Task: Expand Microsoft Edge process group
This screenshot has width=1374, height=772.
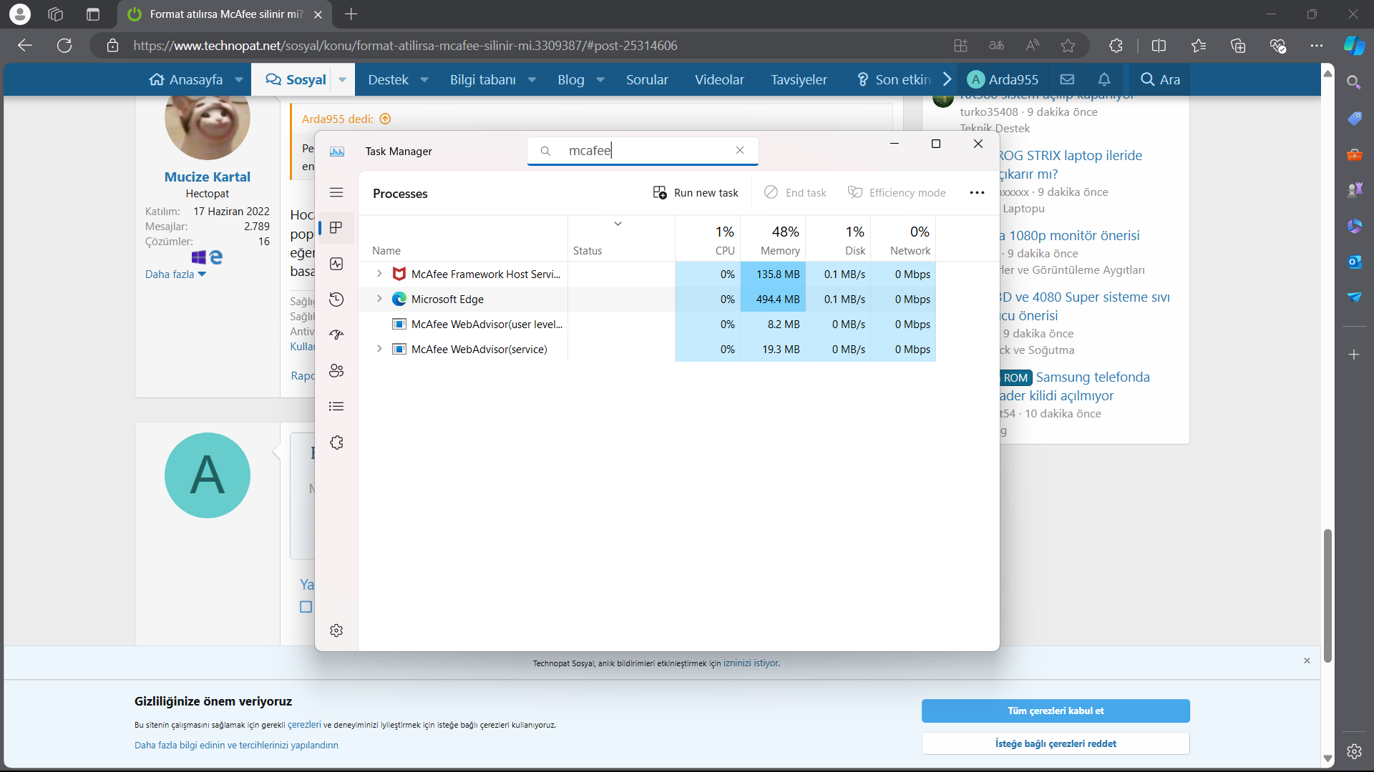Action: coord(379,299)
